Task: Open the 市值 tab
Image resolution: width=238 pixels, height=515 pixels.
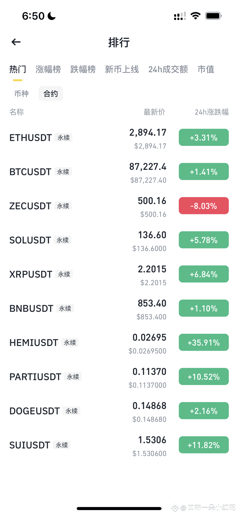Action: point(206,69)
